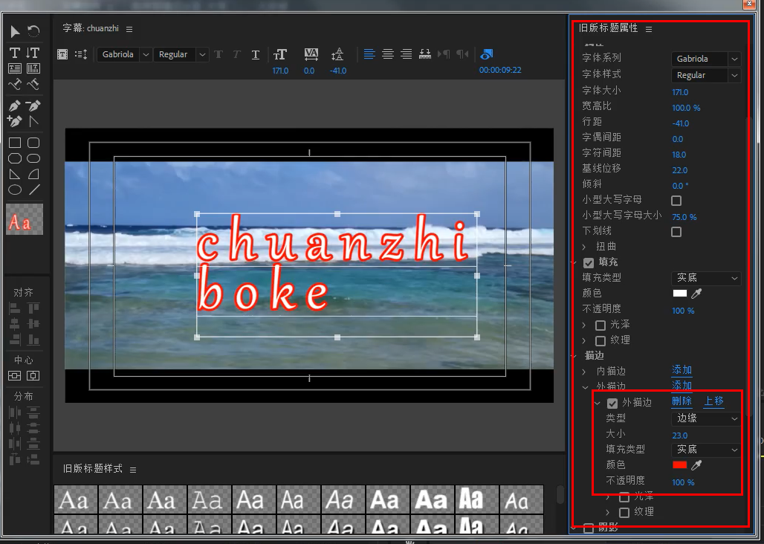764x544 pixels.
Task: Open 旧版标题样式 panel menu
Action: point(133,470)
